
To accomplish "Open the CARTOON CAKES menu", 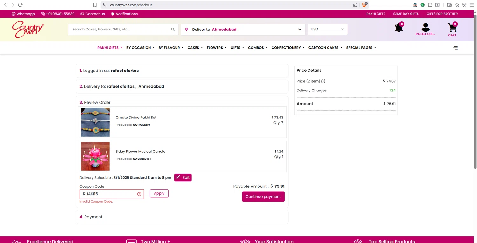I will pyautogui.click(x=325, y=48).
